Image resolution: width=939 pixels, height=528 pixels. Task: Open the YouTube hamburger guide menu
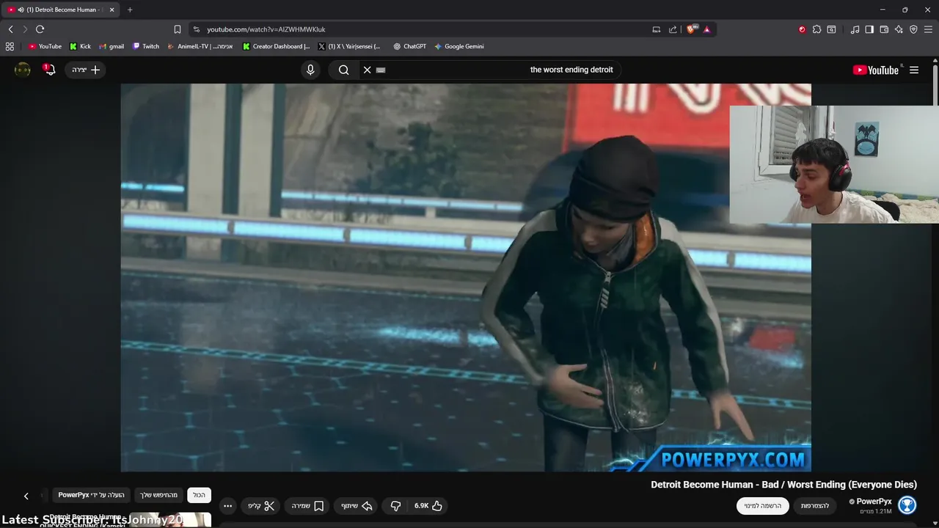pos(914,70)
